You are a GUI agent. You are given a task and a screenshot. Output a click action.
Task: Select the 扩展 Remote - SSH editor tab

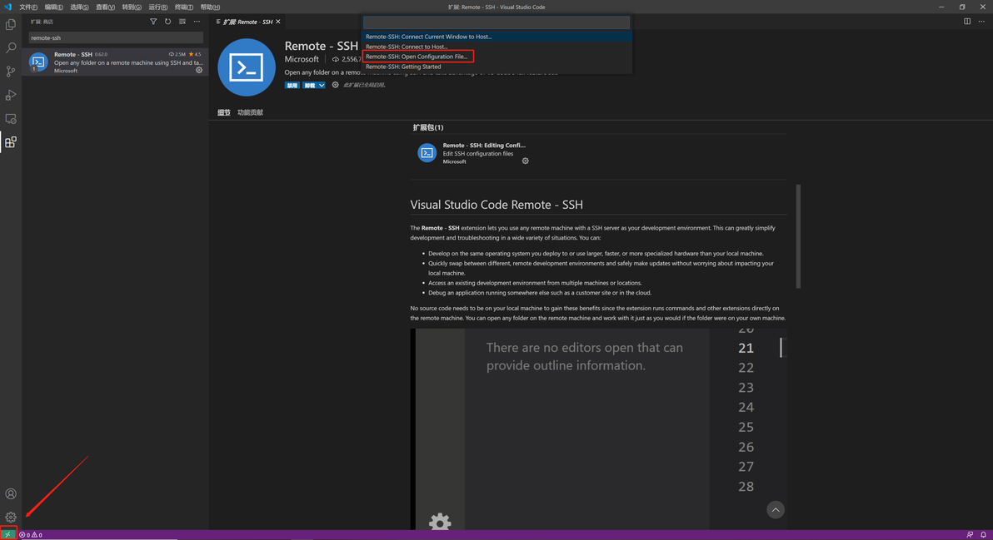247,22
